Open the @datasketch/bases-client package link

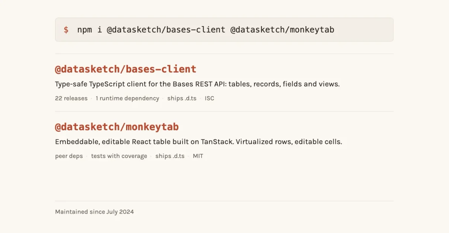[x=126, y=69]
